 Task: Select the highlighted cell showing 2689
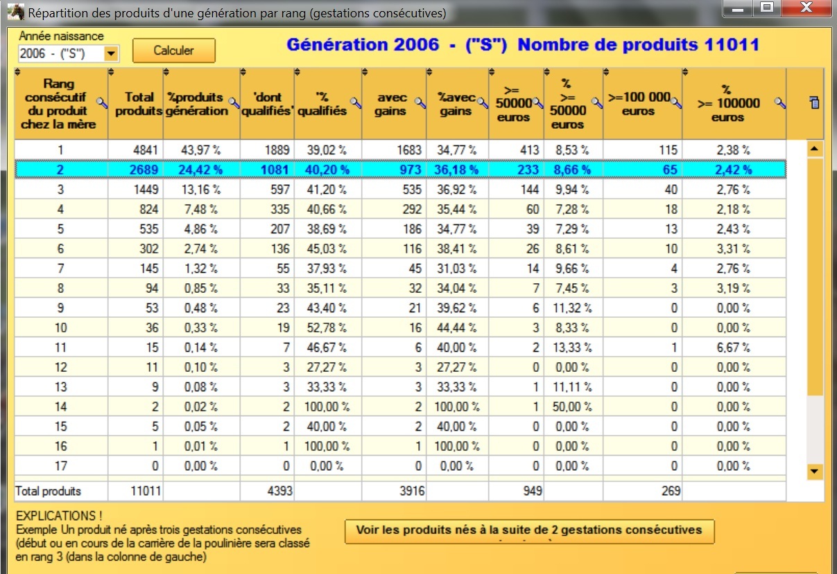click(x=136, y=170)
